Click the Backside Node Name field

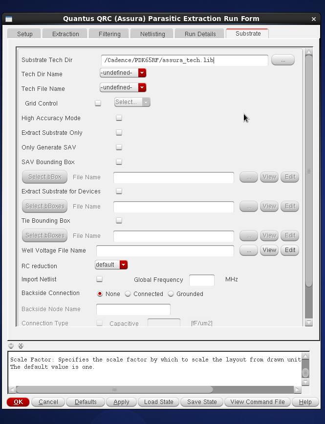pyautogui.click(x=133, y=309)
